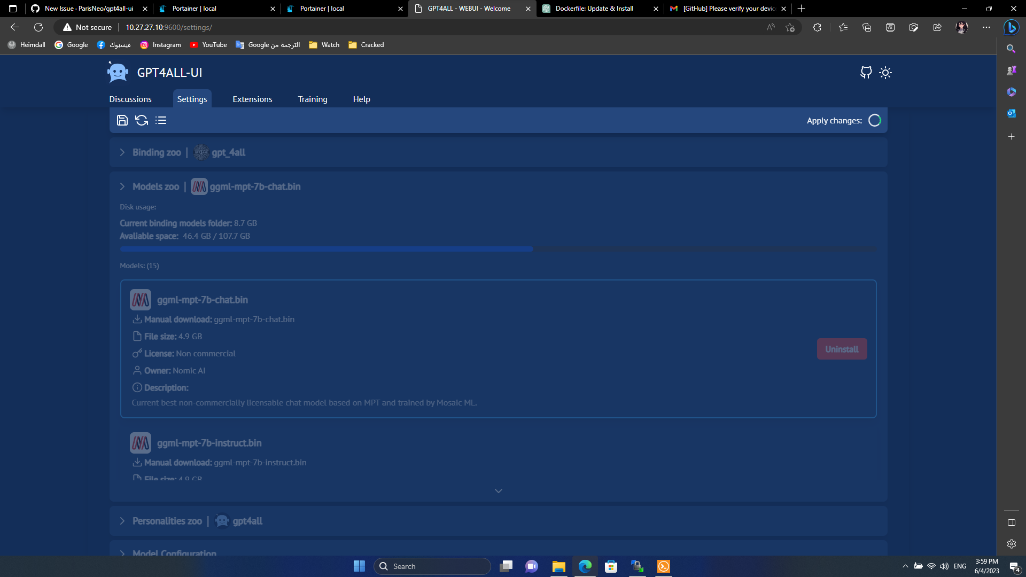
Task: Open the Extensions tab
Action: point(252,99)
